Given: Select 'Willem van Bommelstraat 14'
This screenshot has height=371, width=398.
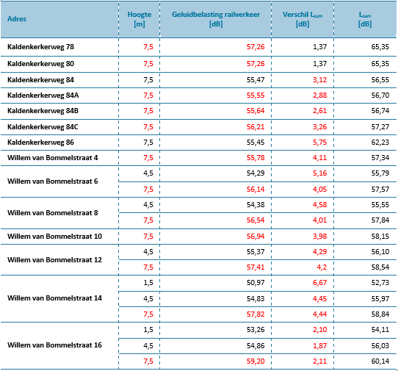Looking at the screenshot, I should pos(54,298).
